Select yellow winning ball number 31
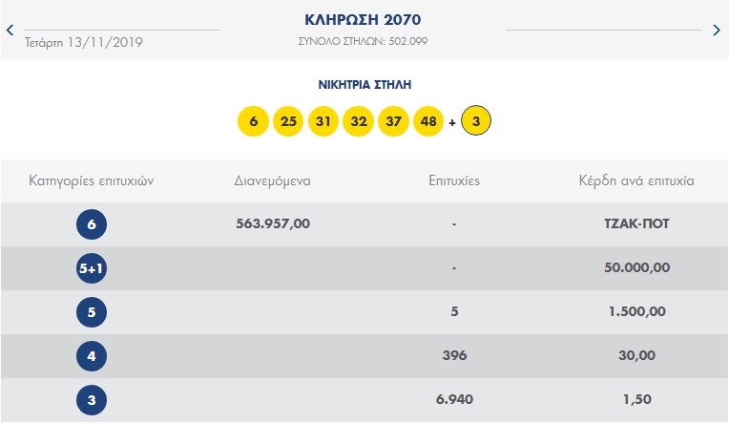729x424 pixels. (x=323, y=121)
